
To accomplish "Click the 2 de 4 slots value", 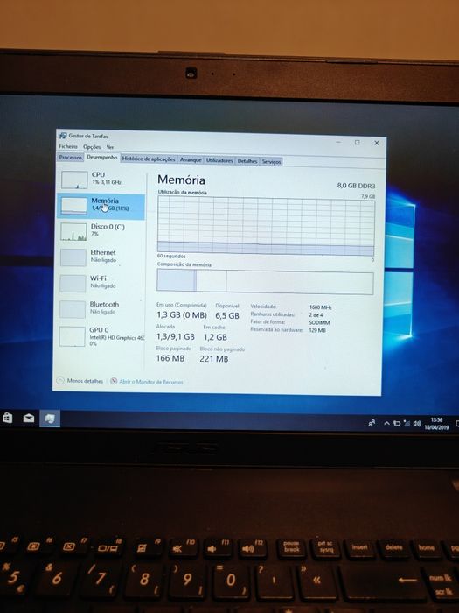I will coord(316,315).
